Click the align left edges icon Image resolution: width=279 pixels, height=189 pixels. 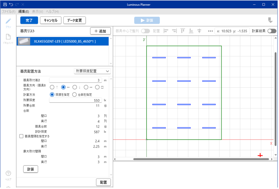tap(166, 31)
